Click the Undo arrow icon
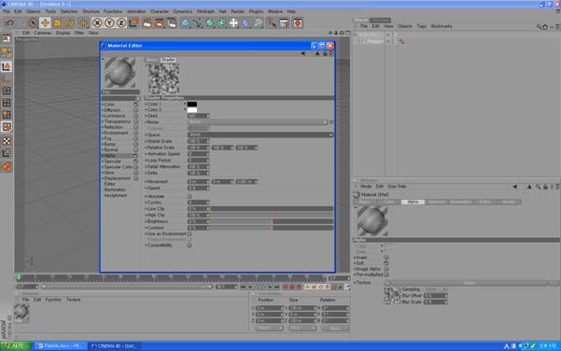561x351 pixels. [x=9, y=23]
